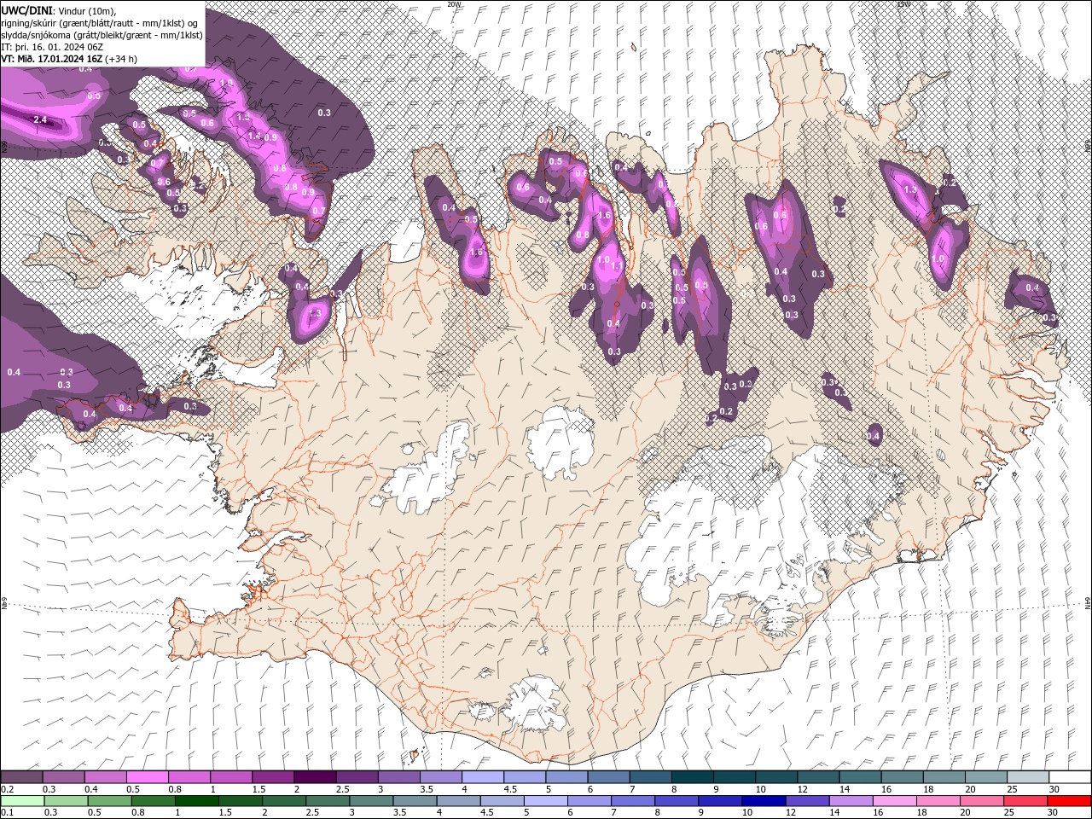Click top legend row dark teal 8 swatch
Viewport: 1092px width, 819px height.
click(x=693, y=777)
